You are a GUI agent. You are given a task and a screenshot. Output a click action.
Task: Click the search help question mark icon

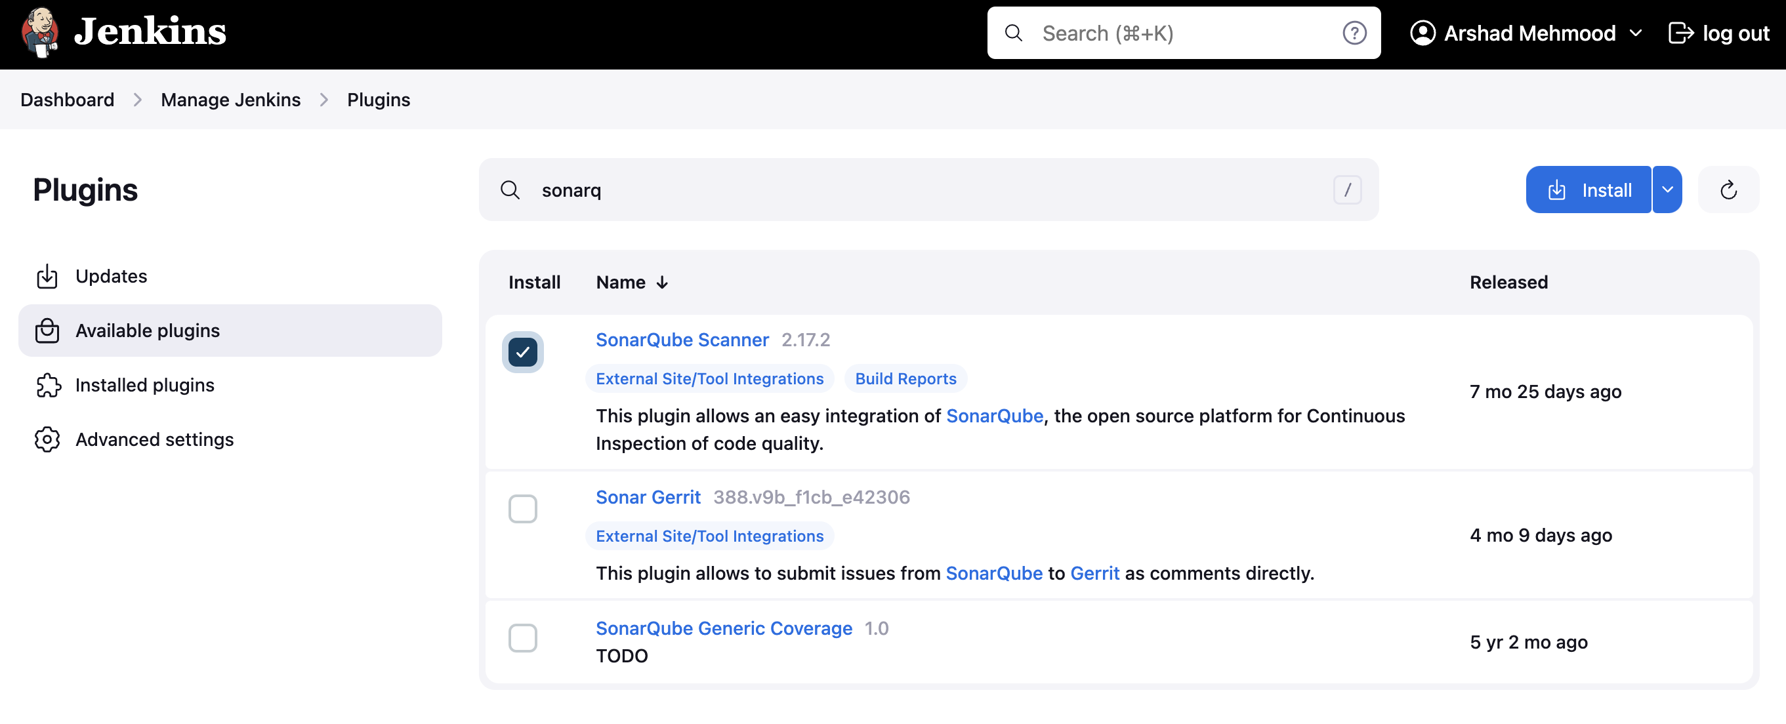click(1354, 33)
